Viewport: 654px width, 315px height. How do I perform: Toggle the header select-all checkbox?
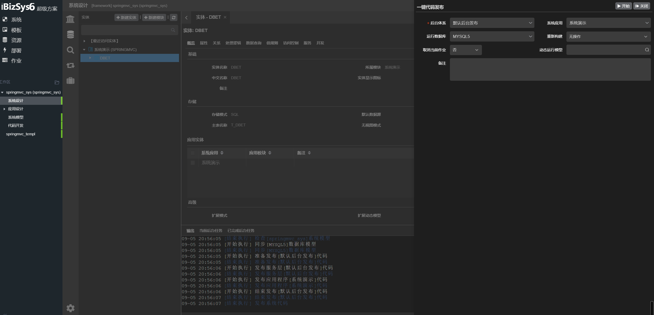pos(193,153)
